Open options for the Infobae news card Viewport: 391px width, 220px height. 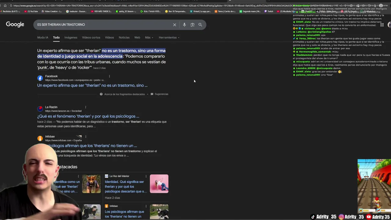point(146,206)
